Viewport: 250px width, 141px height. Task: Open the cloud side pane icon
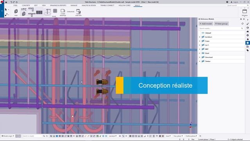(248, 31)
